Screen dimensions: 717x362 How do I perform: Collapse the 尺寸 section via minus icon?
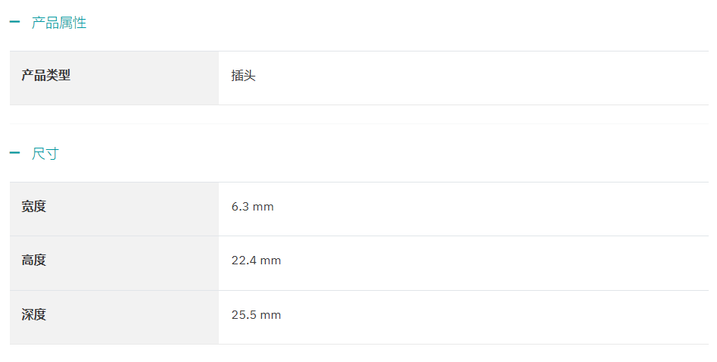(14, 153)
